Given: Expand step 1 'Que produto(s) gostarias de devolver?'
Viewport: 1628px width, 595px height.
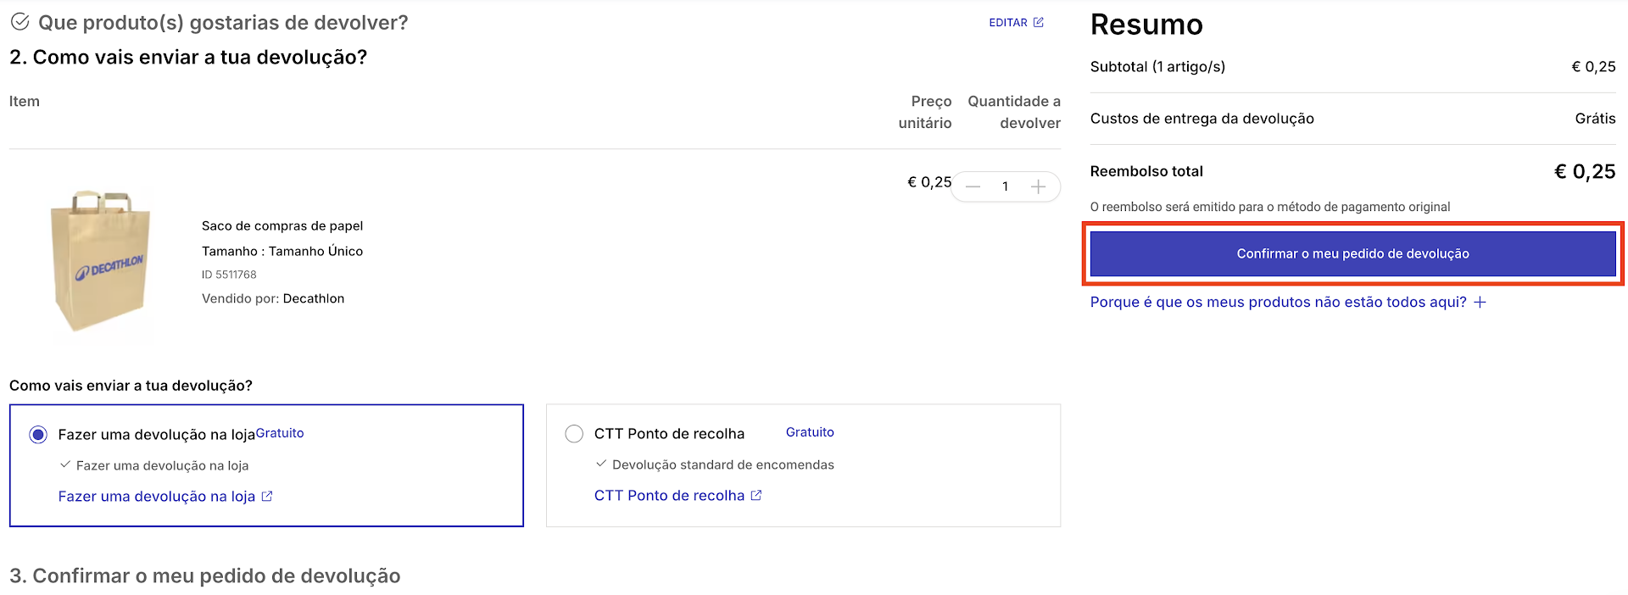Looking at the screenshot, I should pyautogui.click(x=223, y=23).
